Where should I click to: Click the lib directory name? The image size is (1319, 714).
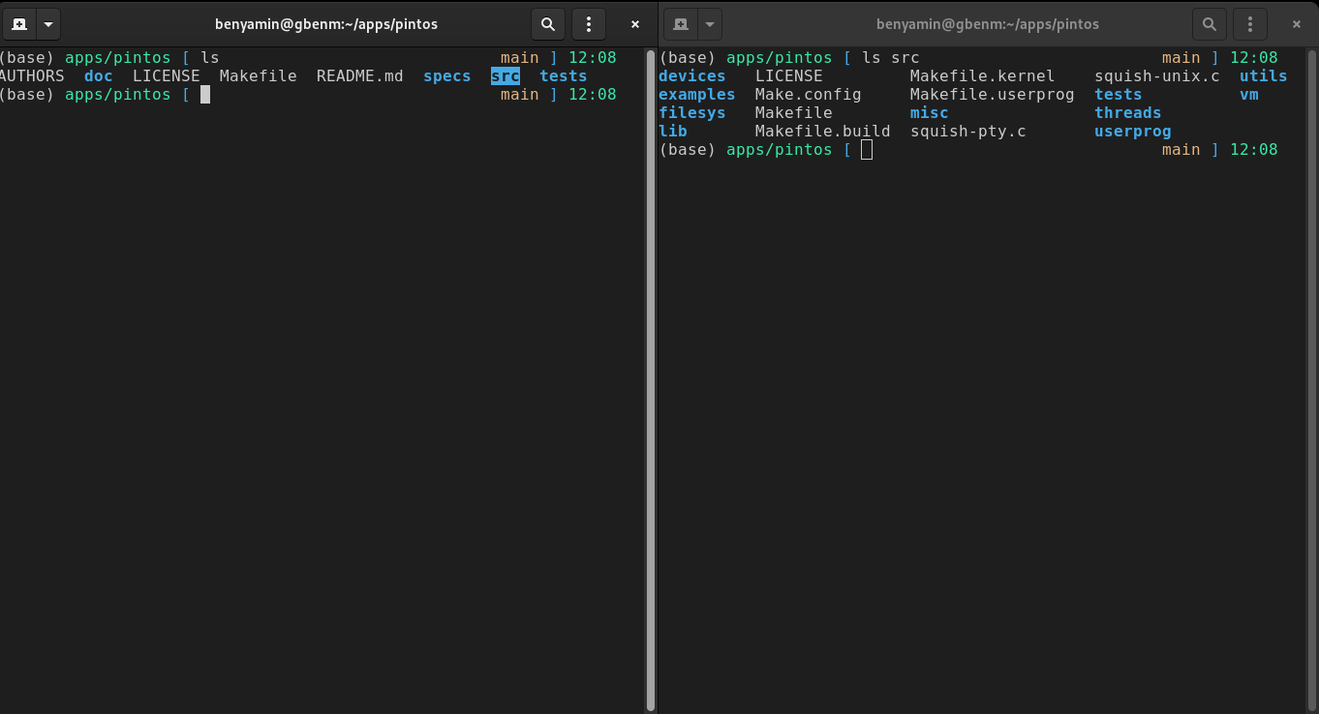coord(673,131)
